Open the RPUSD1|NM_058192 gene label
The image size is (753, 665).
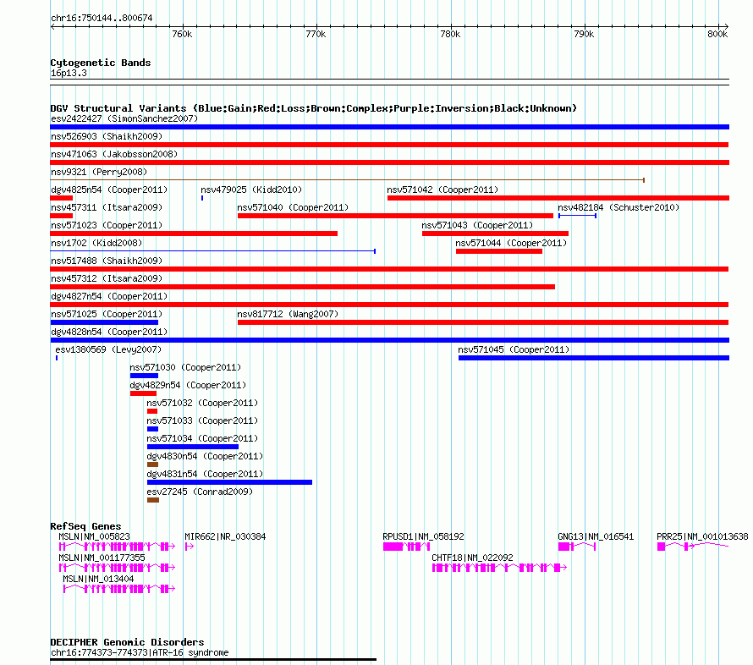[x=423, y=536]
